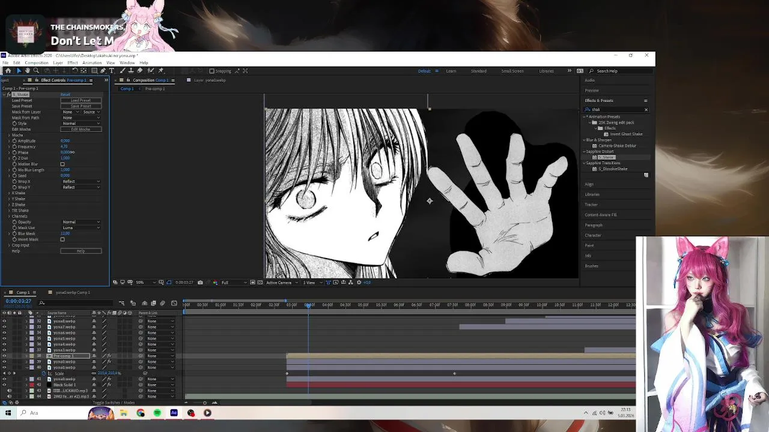Reset the S_Shake effect
The width and height of the screenshot is (769, 432).
click(65, 95)
